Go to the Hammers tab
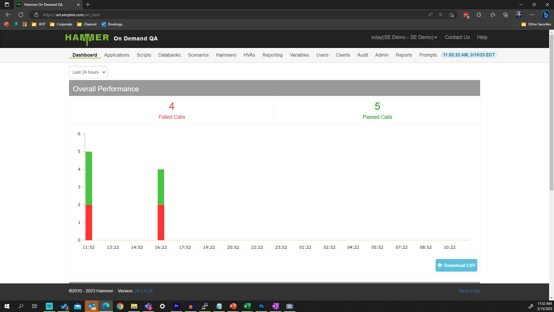 pos(226,55)
